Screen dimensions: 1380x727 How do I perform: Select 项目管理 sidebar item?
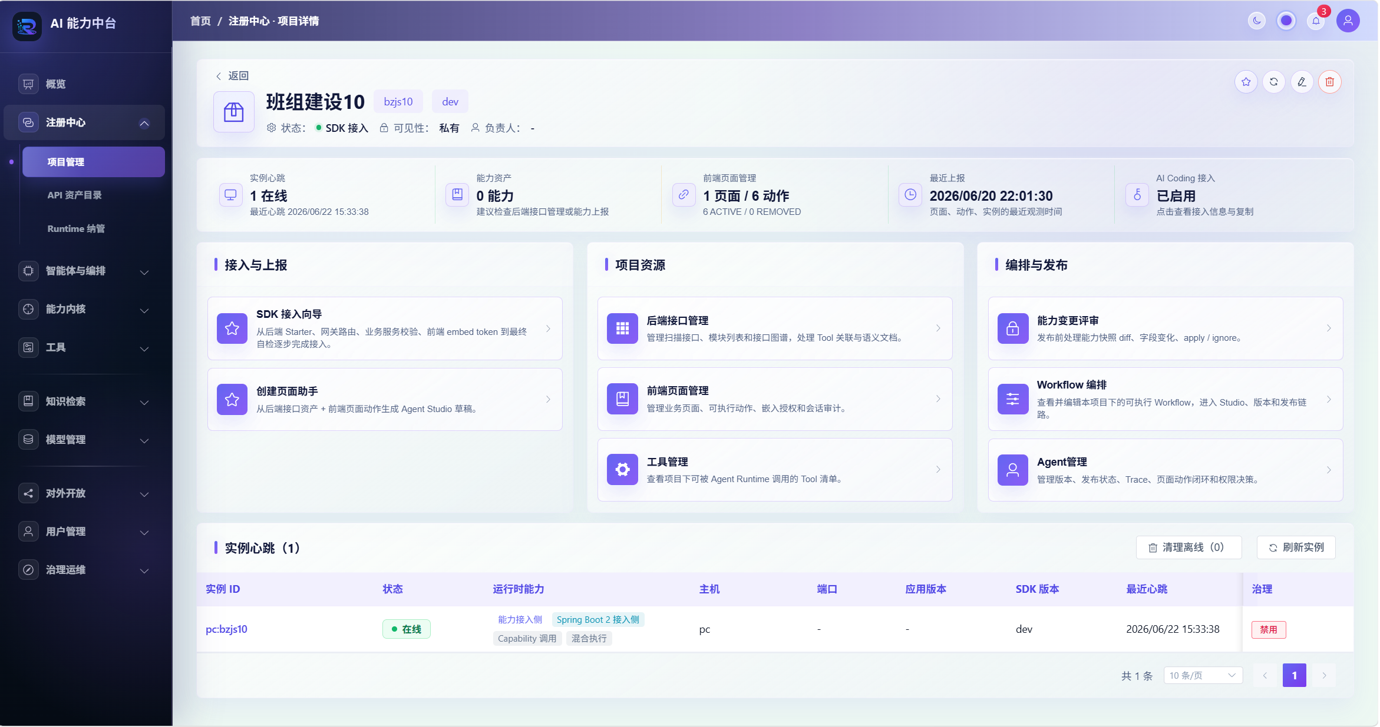click(93, 162)
